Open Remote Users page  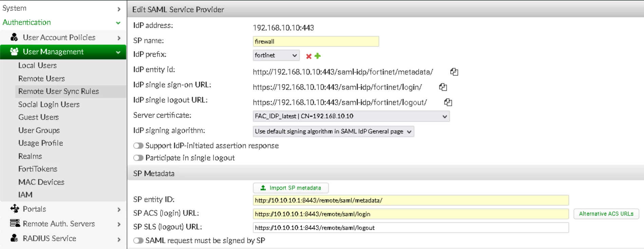(x=41, y=78)
